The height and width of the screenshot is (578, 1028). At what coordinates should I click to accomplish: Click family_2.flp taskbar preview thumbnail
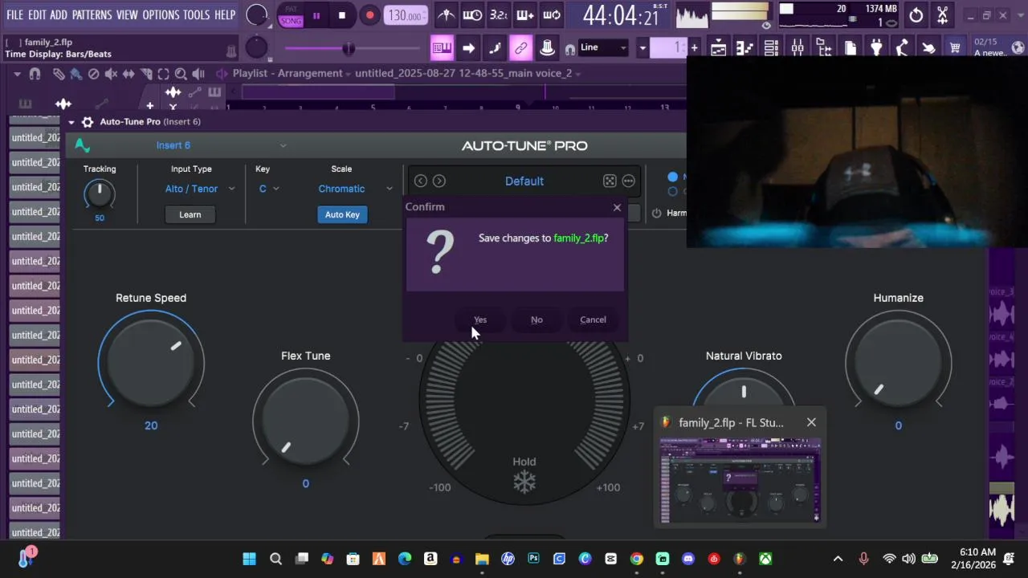point(740,480)
